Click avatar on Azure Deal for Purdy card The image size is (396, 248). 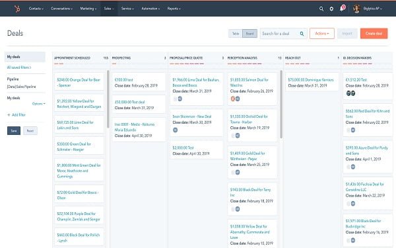(x=353, y=167)
